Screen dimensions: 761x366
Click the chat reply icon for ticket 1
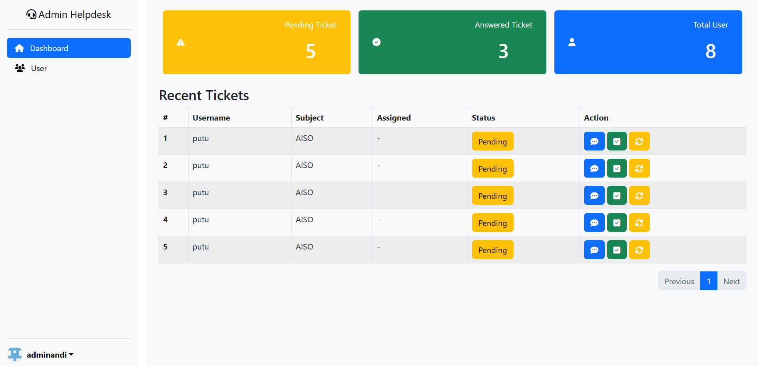point(594,141)
